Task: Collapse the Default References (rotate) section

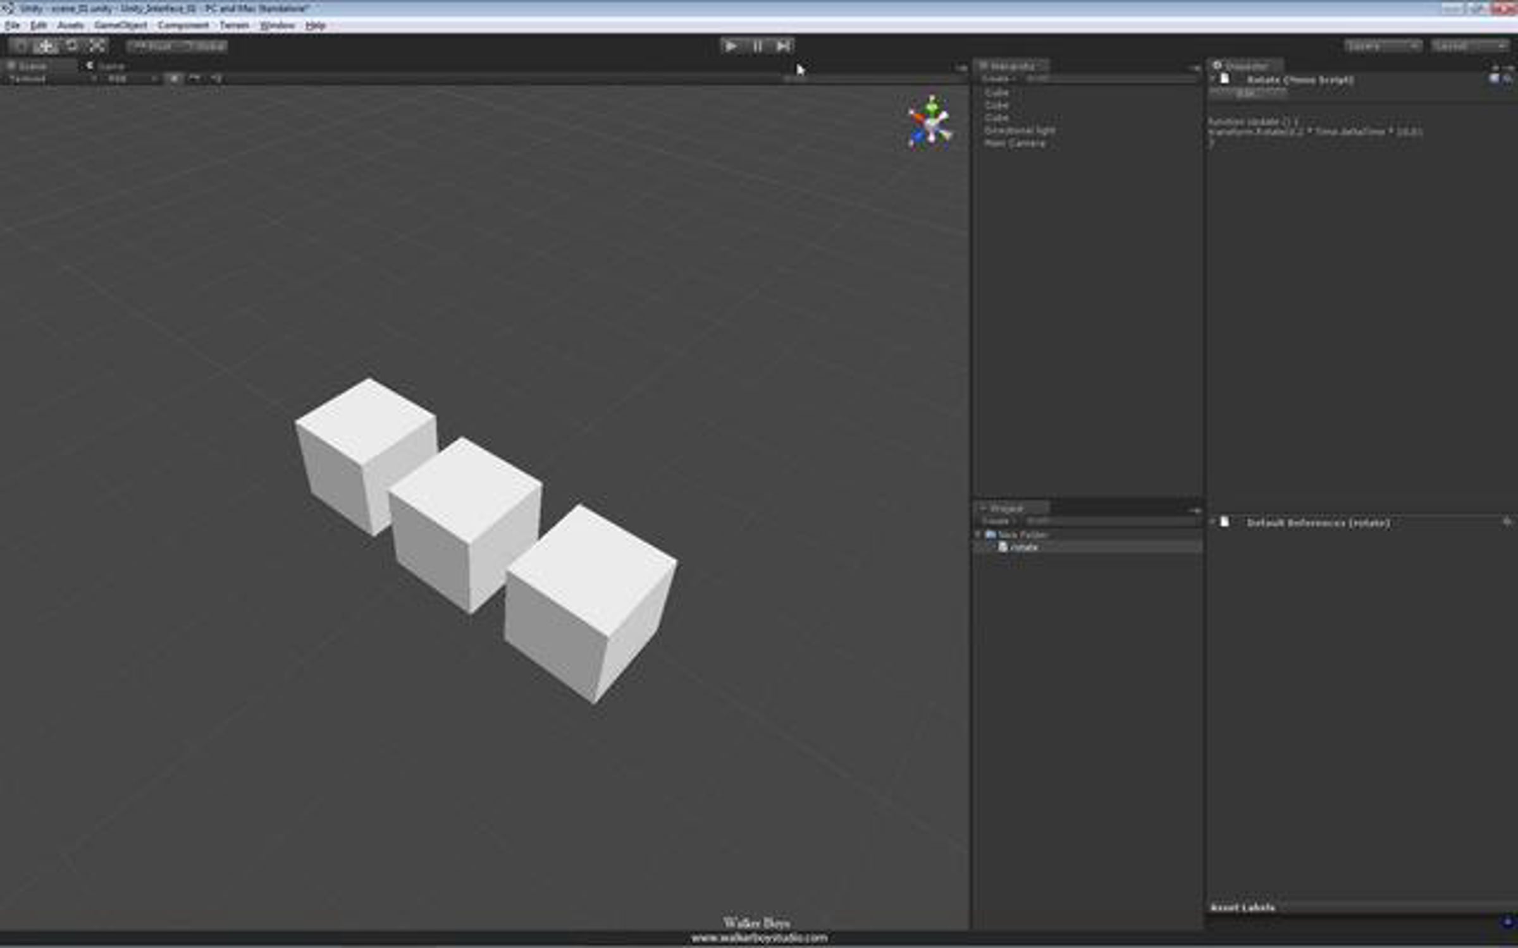Action: tap(1213, 522)
